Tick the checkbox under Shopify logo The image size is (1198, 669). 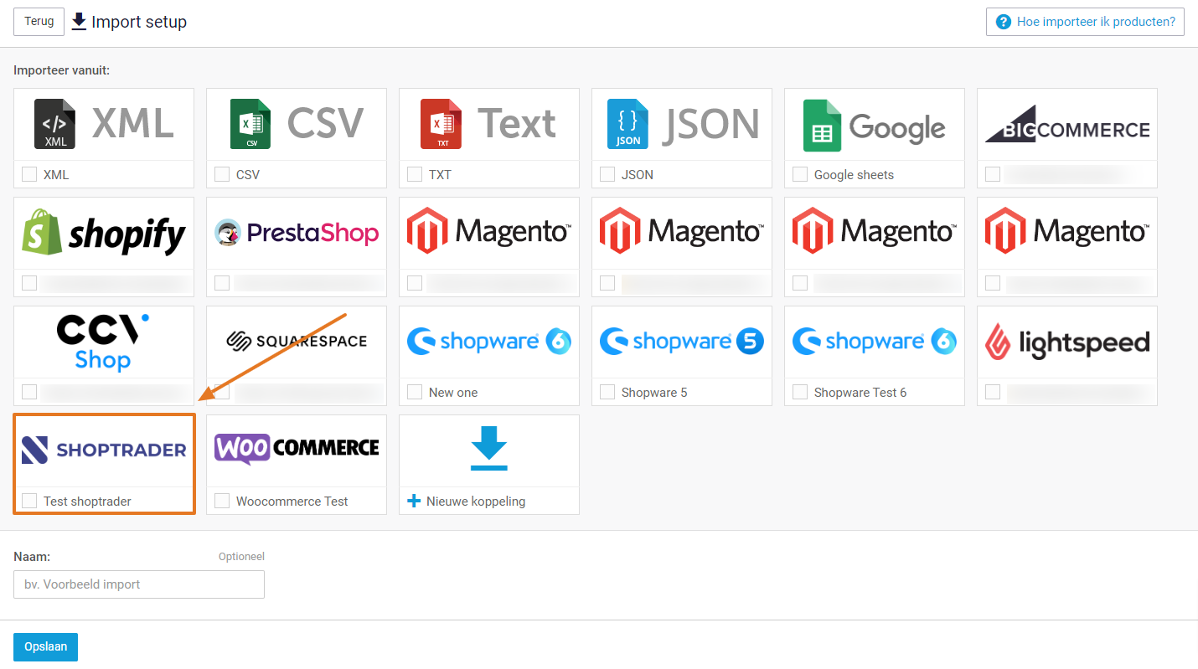pos(29,283)
